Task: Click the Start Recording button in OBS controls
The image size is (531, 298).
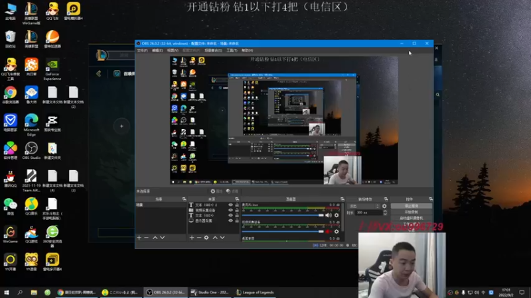Action: (411, 212)
